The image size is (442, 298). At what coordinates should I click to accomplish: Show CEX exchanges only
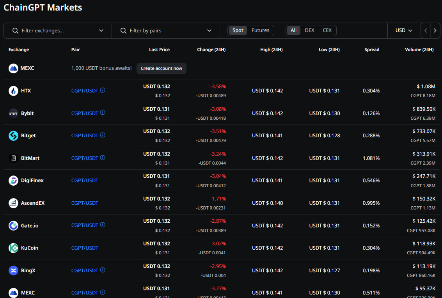tap(327, 30)
